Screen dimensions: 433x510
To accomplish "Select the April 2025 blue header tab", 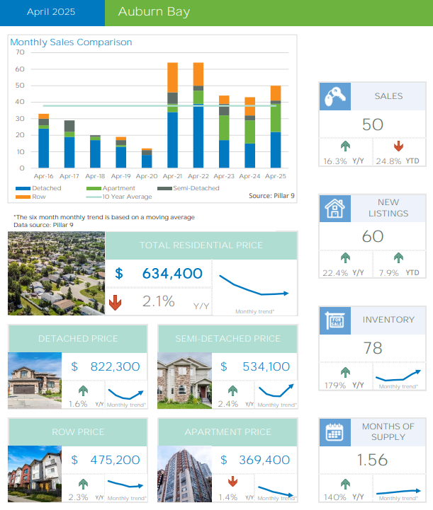I will point(52,13).
